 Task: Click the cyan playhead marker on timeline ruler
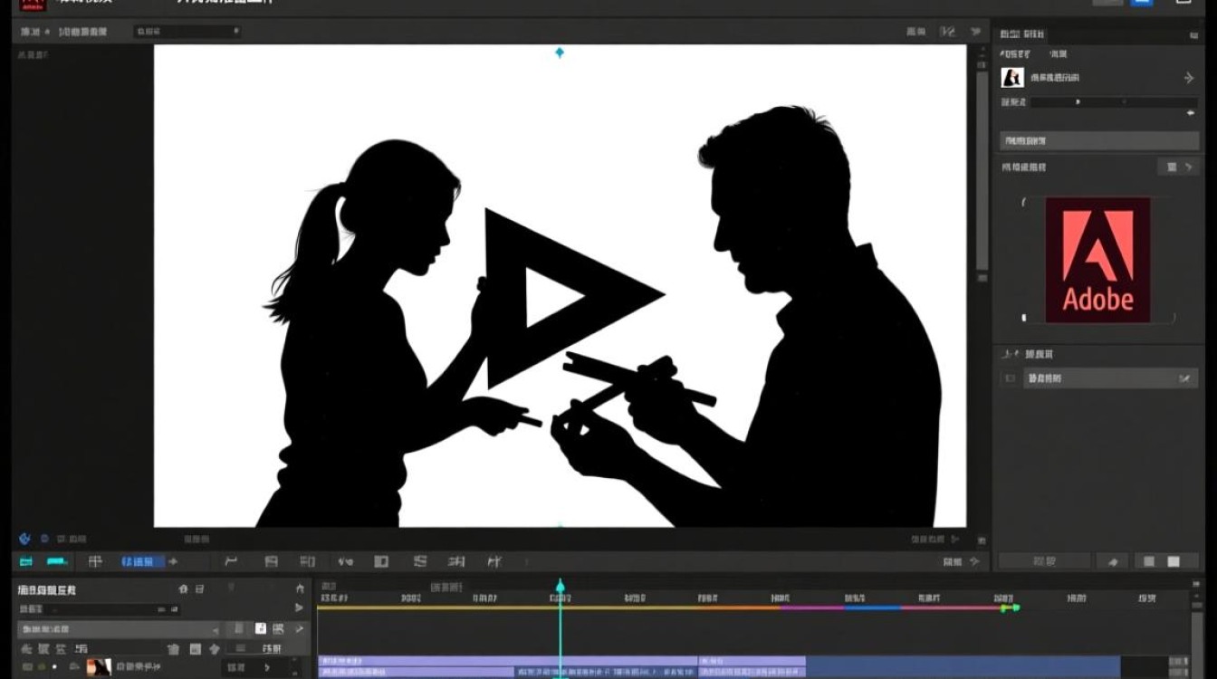click(x=560, y=587)
